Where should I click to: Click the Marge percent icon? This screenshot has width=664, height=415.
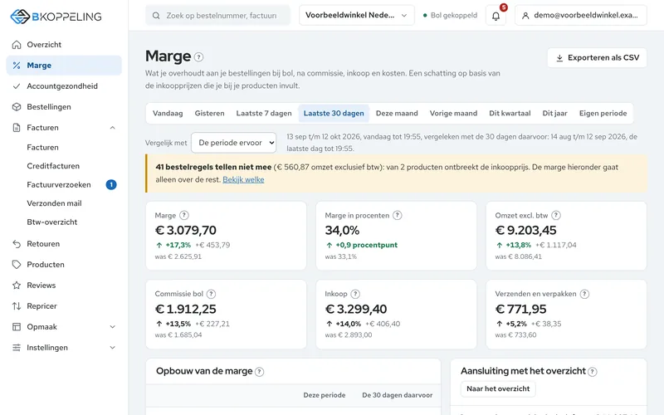coord(17,66)
